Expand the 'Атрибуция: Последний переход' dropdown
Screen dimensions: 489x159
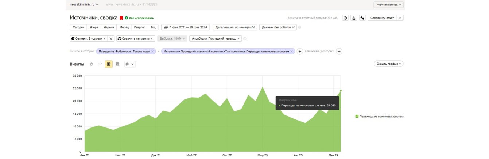point(216,38)
